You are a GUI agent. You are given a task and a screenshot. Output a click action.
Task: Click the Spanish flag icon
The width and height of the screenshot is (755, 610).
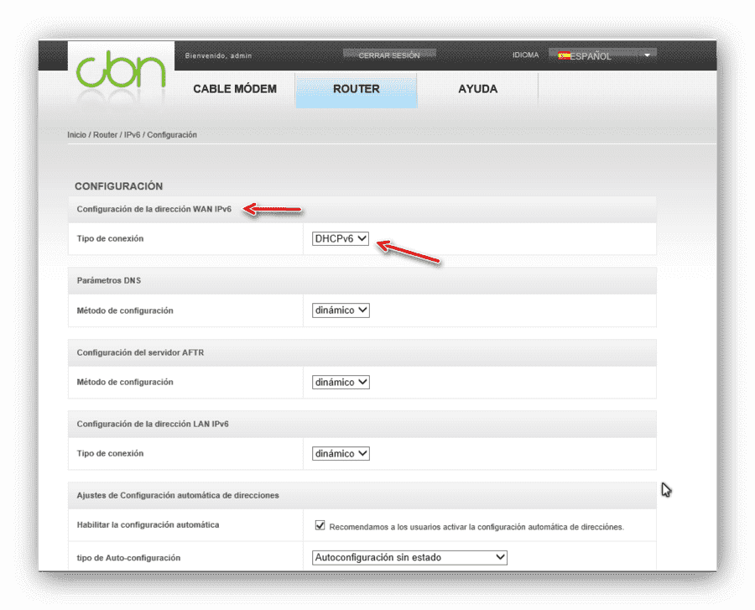coord(564,56)
